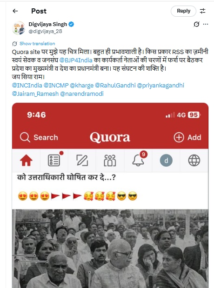Click Show translation link
The image size is (214, 288).
(37, 44)
